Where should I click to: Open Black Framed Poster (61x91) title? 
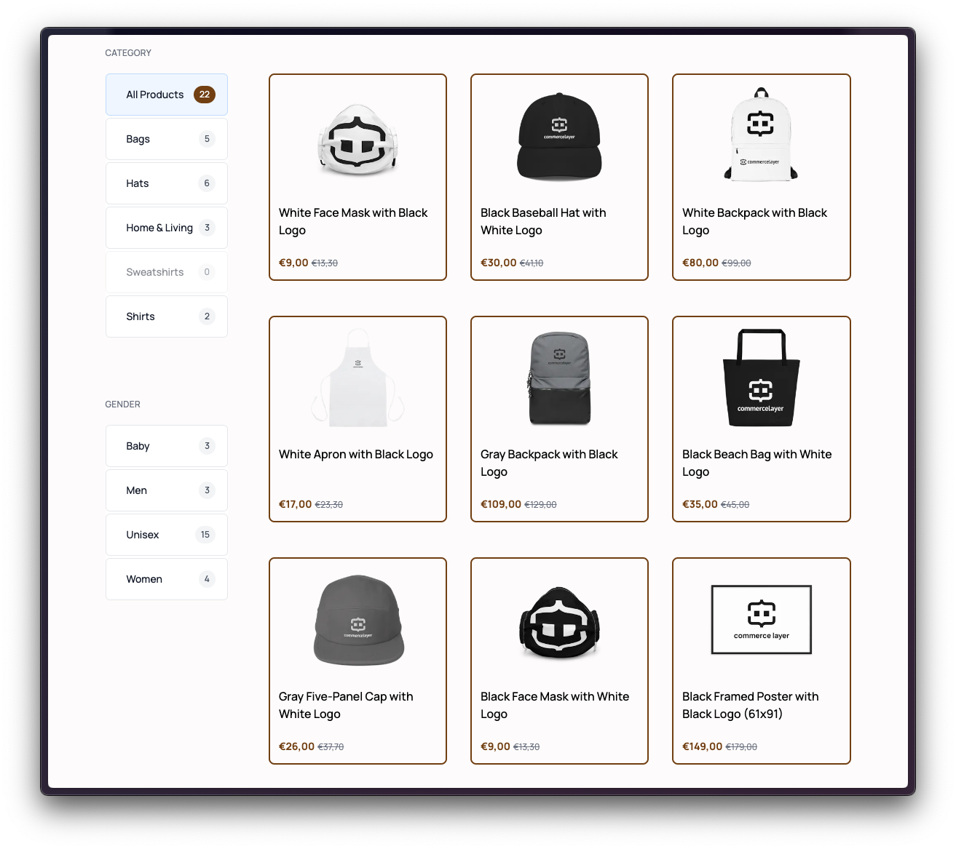[x=750, y=705]
